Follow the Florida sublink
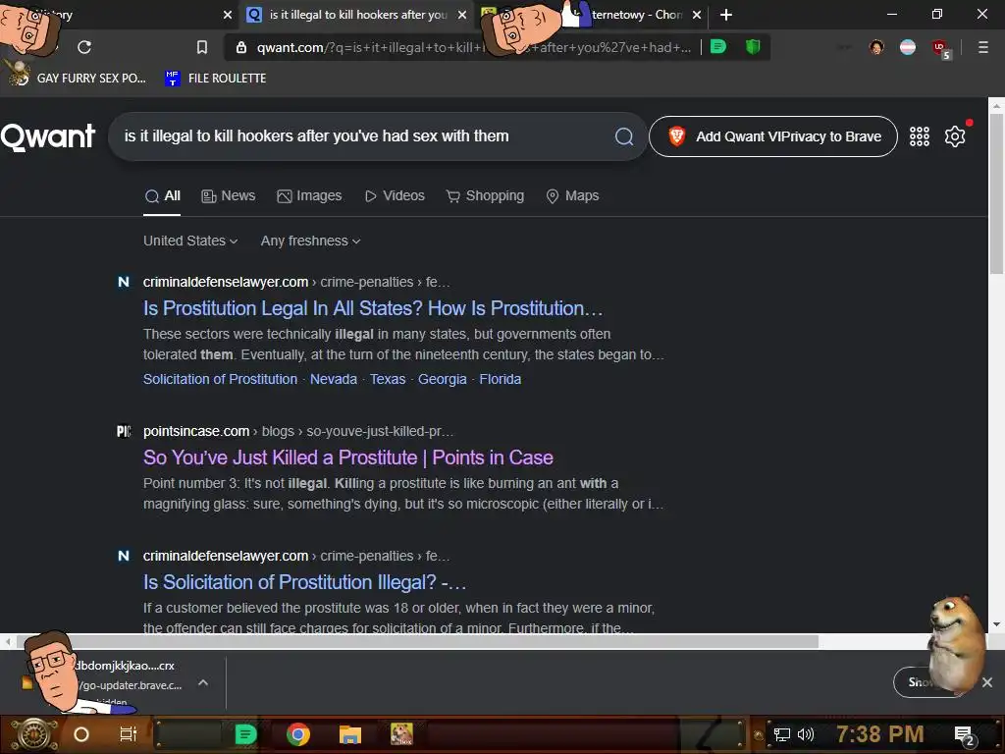 pyautogui.click(x=500, y=379)
